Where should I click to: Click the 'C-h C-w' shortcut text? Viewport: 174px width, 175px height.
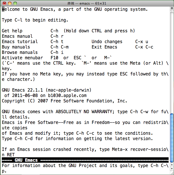coord(139,112)
